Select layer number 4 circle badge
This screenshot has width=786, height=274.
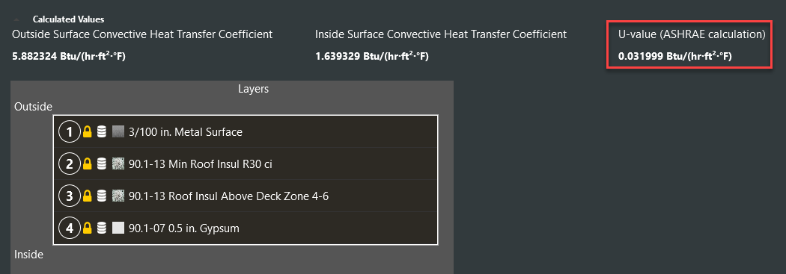(x=70, y=228)
